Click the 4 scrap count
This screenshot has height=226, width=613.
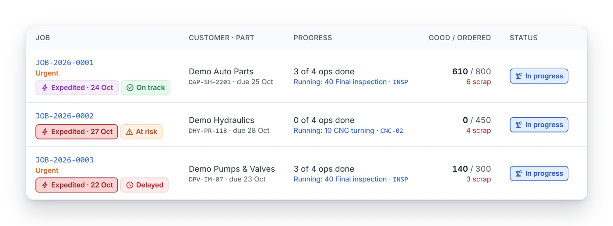point(479,131)
